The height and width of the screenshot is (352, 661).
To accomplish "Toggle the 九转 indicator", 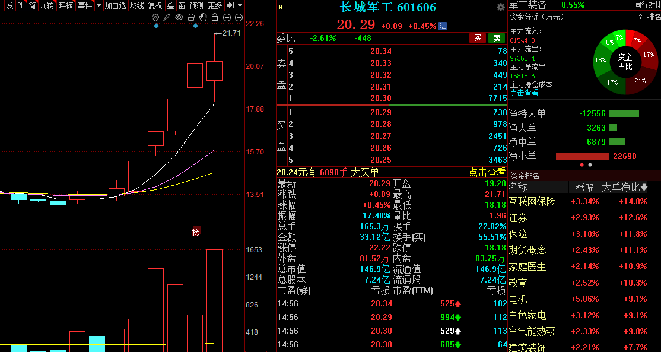I will [46, 5].
